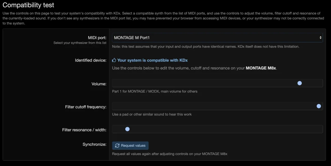331x166 pixels.
Task: Click the 'Your system is compatible with KDx' text
Action: click(x=155, y=60)
